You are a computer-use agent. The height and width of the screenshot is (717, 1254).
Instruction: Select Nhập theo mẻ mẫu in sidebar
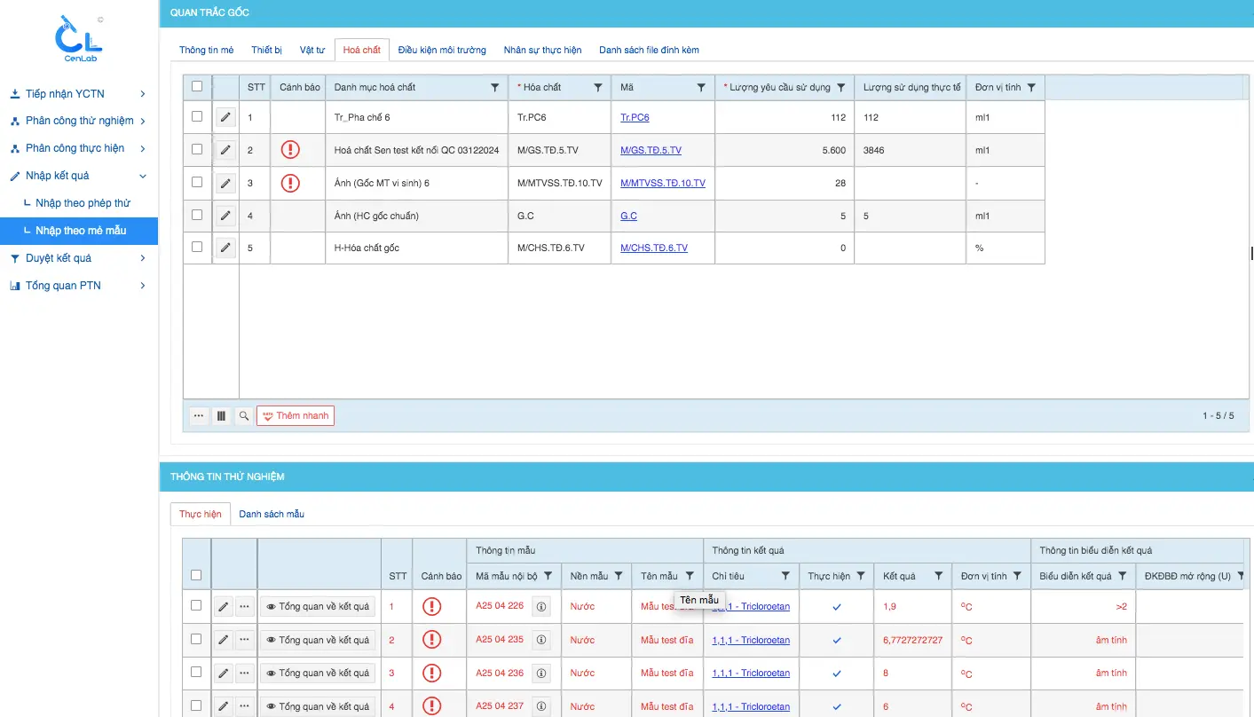coord(79,231)
